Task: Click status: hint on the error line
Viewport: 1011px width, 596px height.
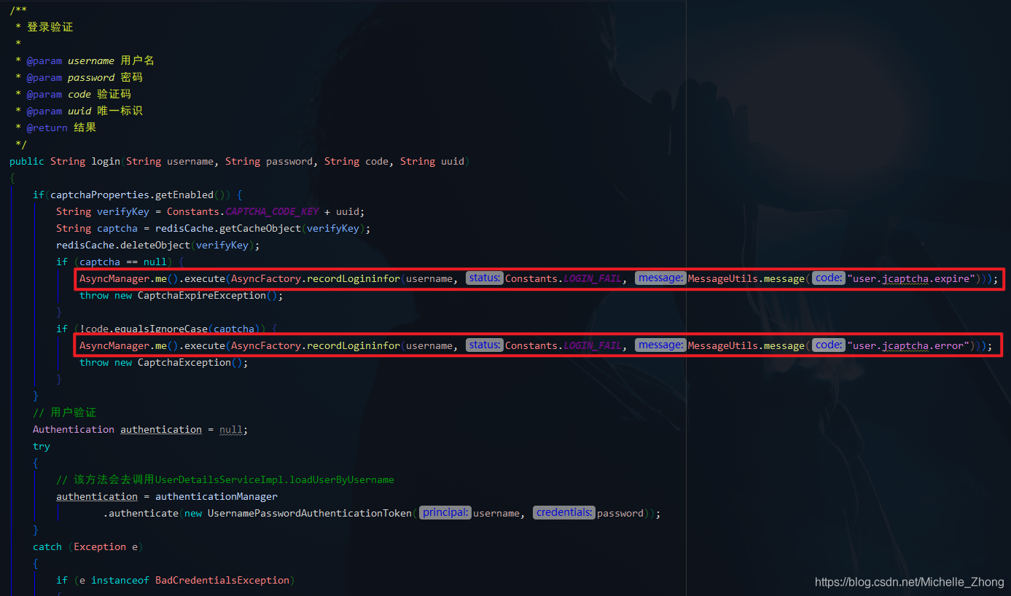Action: (485, 345)
